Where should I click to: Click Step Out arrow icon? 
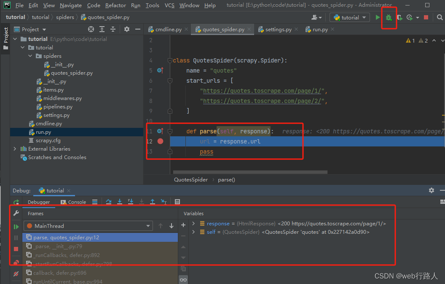point(153,202)
